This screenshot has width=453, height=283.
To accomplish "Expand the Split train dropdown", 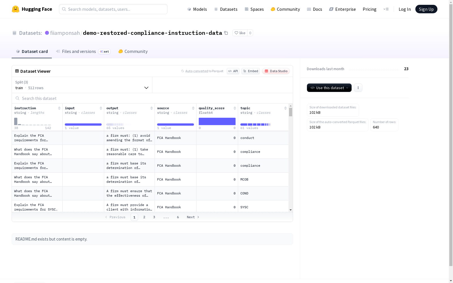I will point(82,85).
